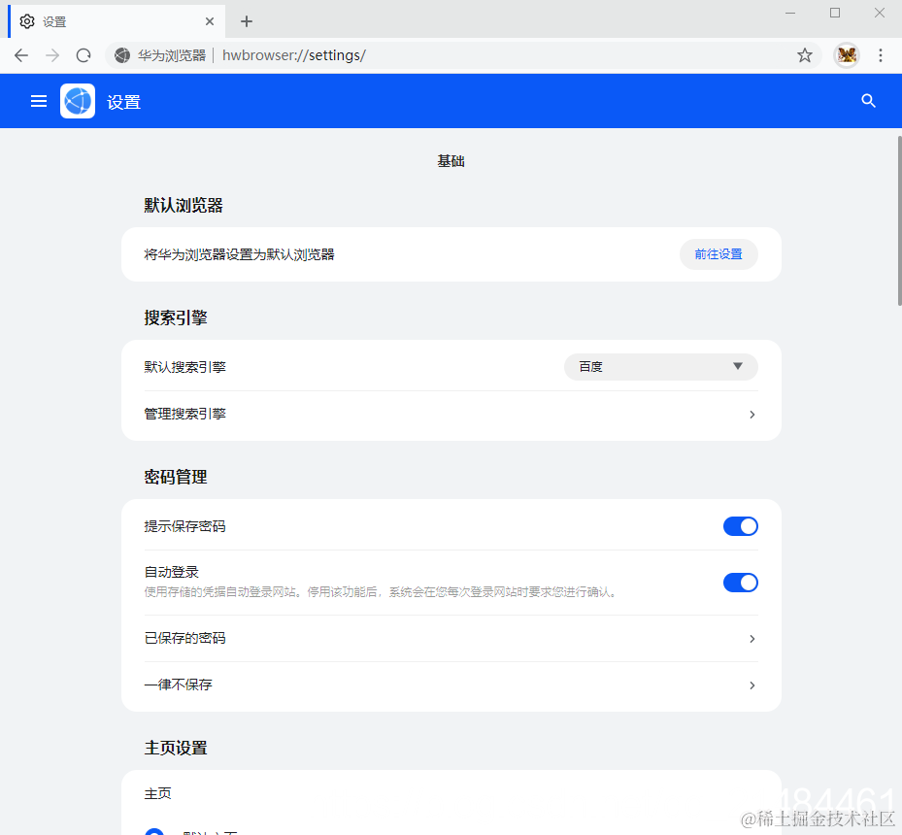The image size is (902, 835).
Task: Select the radio button under 主页
Action: (x=153, y=831)
